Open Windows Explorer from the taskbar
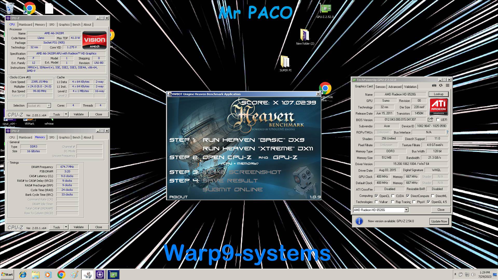This screenshot has width=498, height=280. click(36, 275)
